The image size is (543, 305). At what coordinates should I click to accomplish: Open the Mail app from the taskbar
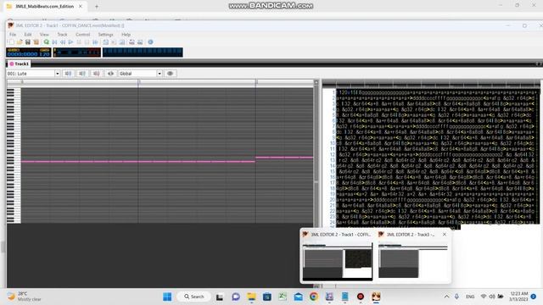(x=298, y=297)
